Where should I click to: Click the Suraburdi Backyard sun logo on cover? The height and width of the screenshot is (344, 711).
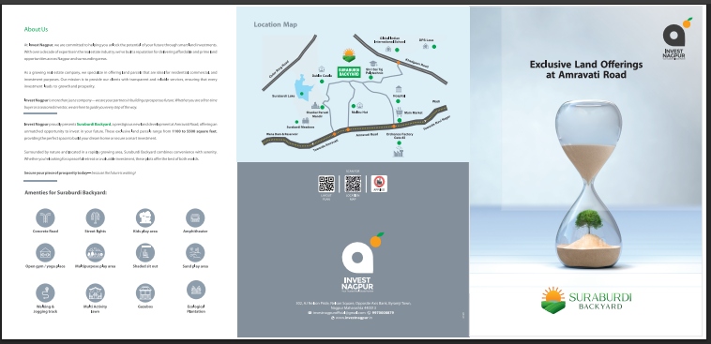click(x=552, y=299)
